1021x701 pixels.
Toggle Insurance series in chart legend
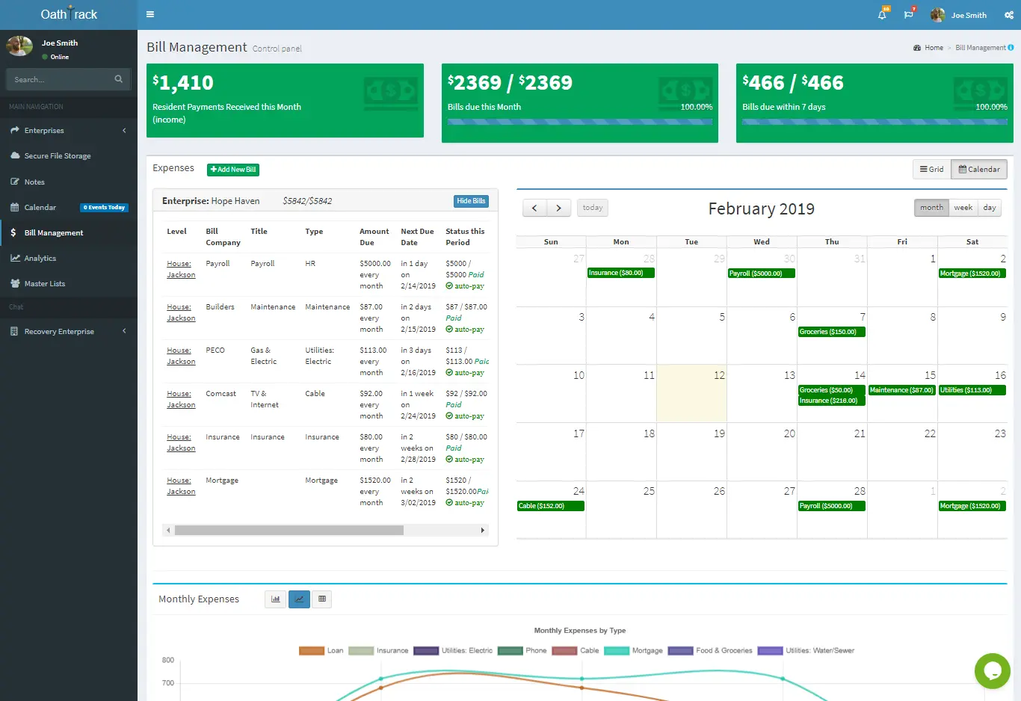click(378, 650)
